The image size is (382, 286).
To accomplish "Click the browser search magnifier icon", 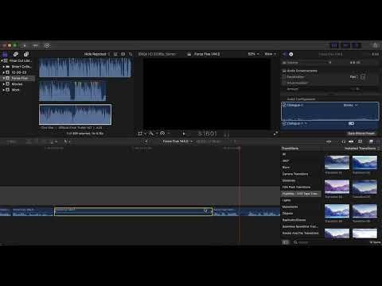I will click(x=131, y=54).
